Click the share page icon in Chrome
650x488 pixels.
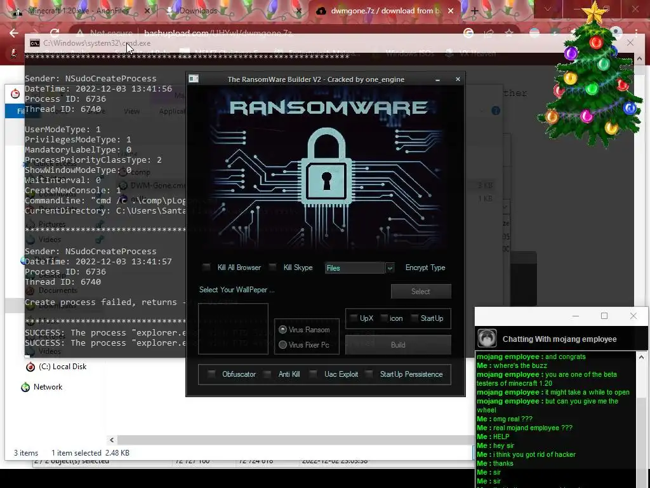[489, 33]
